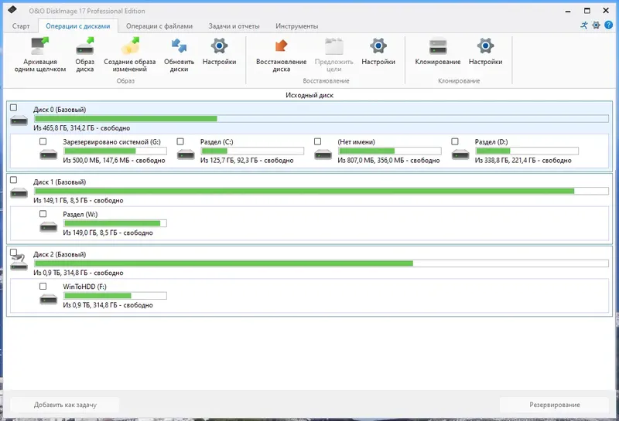Screen dimensions: 619x421
Task: Launch Архивация одним щелчком one-click backup
Action: coord(40,54)
